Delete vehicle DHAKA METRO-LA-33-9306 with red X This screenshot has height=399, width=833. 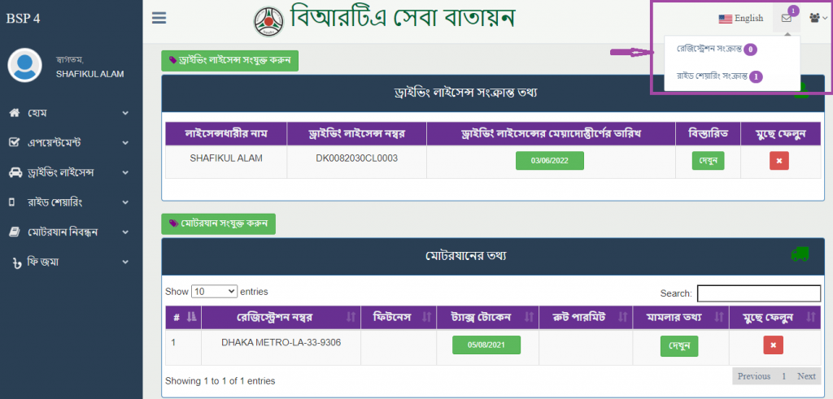[x=773, y=345]
